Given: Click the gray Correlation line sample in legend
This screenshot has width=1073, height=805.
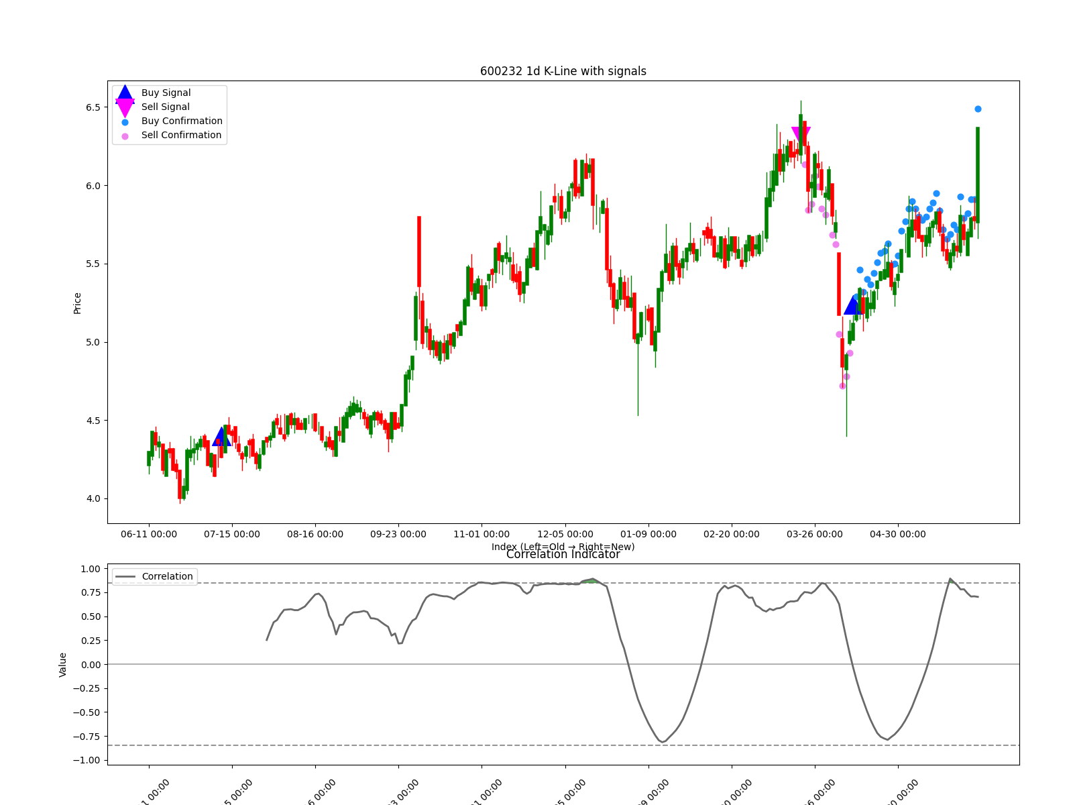Looking at the screenshot, I should click(x=125, y=577).
